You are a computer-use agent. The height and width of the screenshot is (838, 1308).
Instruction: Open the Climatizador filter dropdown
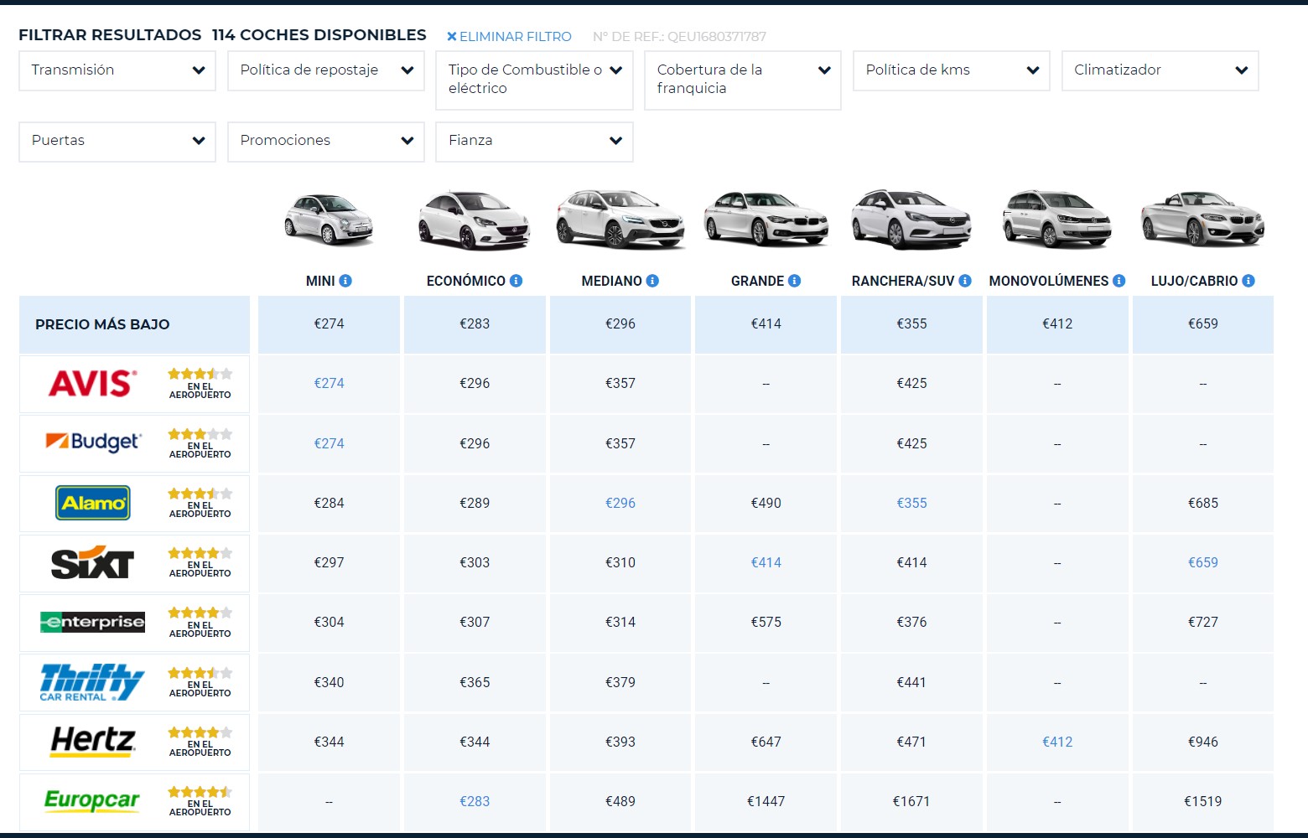(x=1160, y=70)
